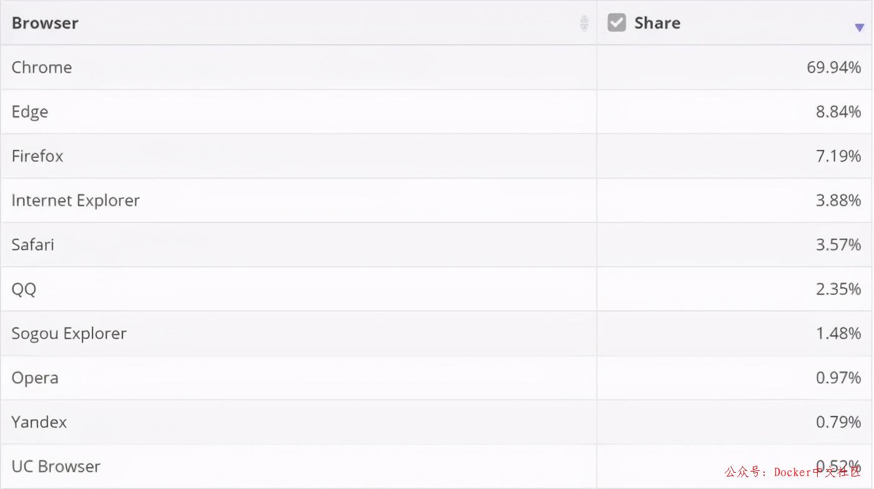The image size is (874, 489).
Task: Select the Chrome row
Action: 42,67
